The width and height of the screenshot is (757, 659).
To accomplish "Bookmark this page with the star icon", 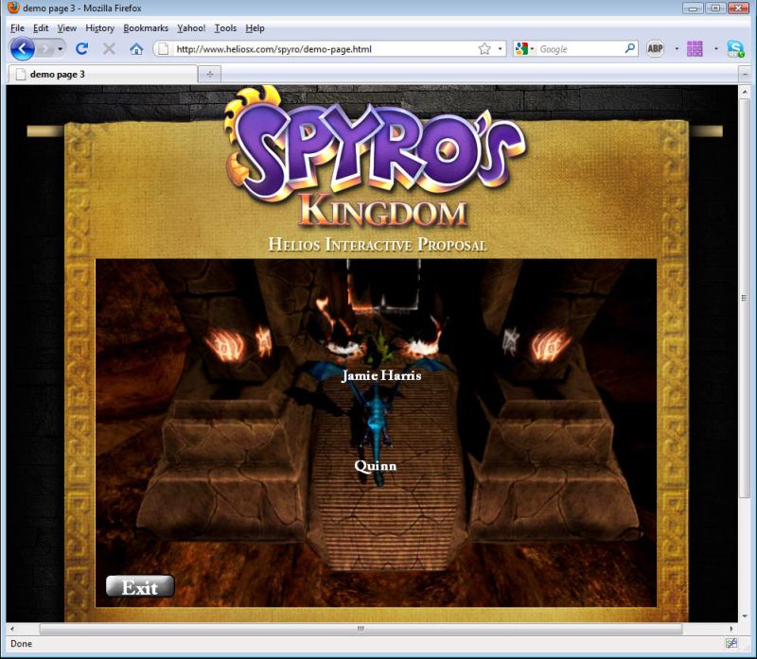I will (x=484, y=49).
